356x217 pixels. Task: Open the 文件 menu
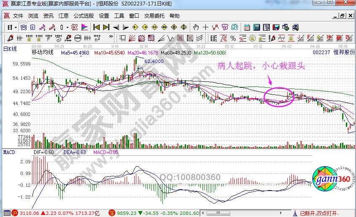point(18,16)
